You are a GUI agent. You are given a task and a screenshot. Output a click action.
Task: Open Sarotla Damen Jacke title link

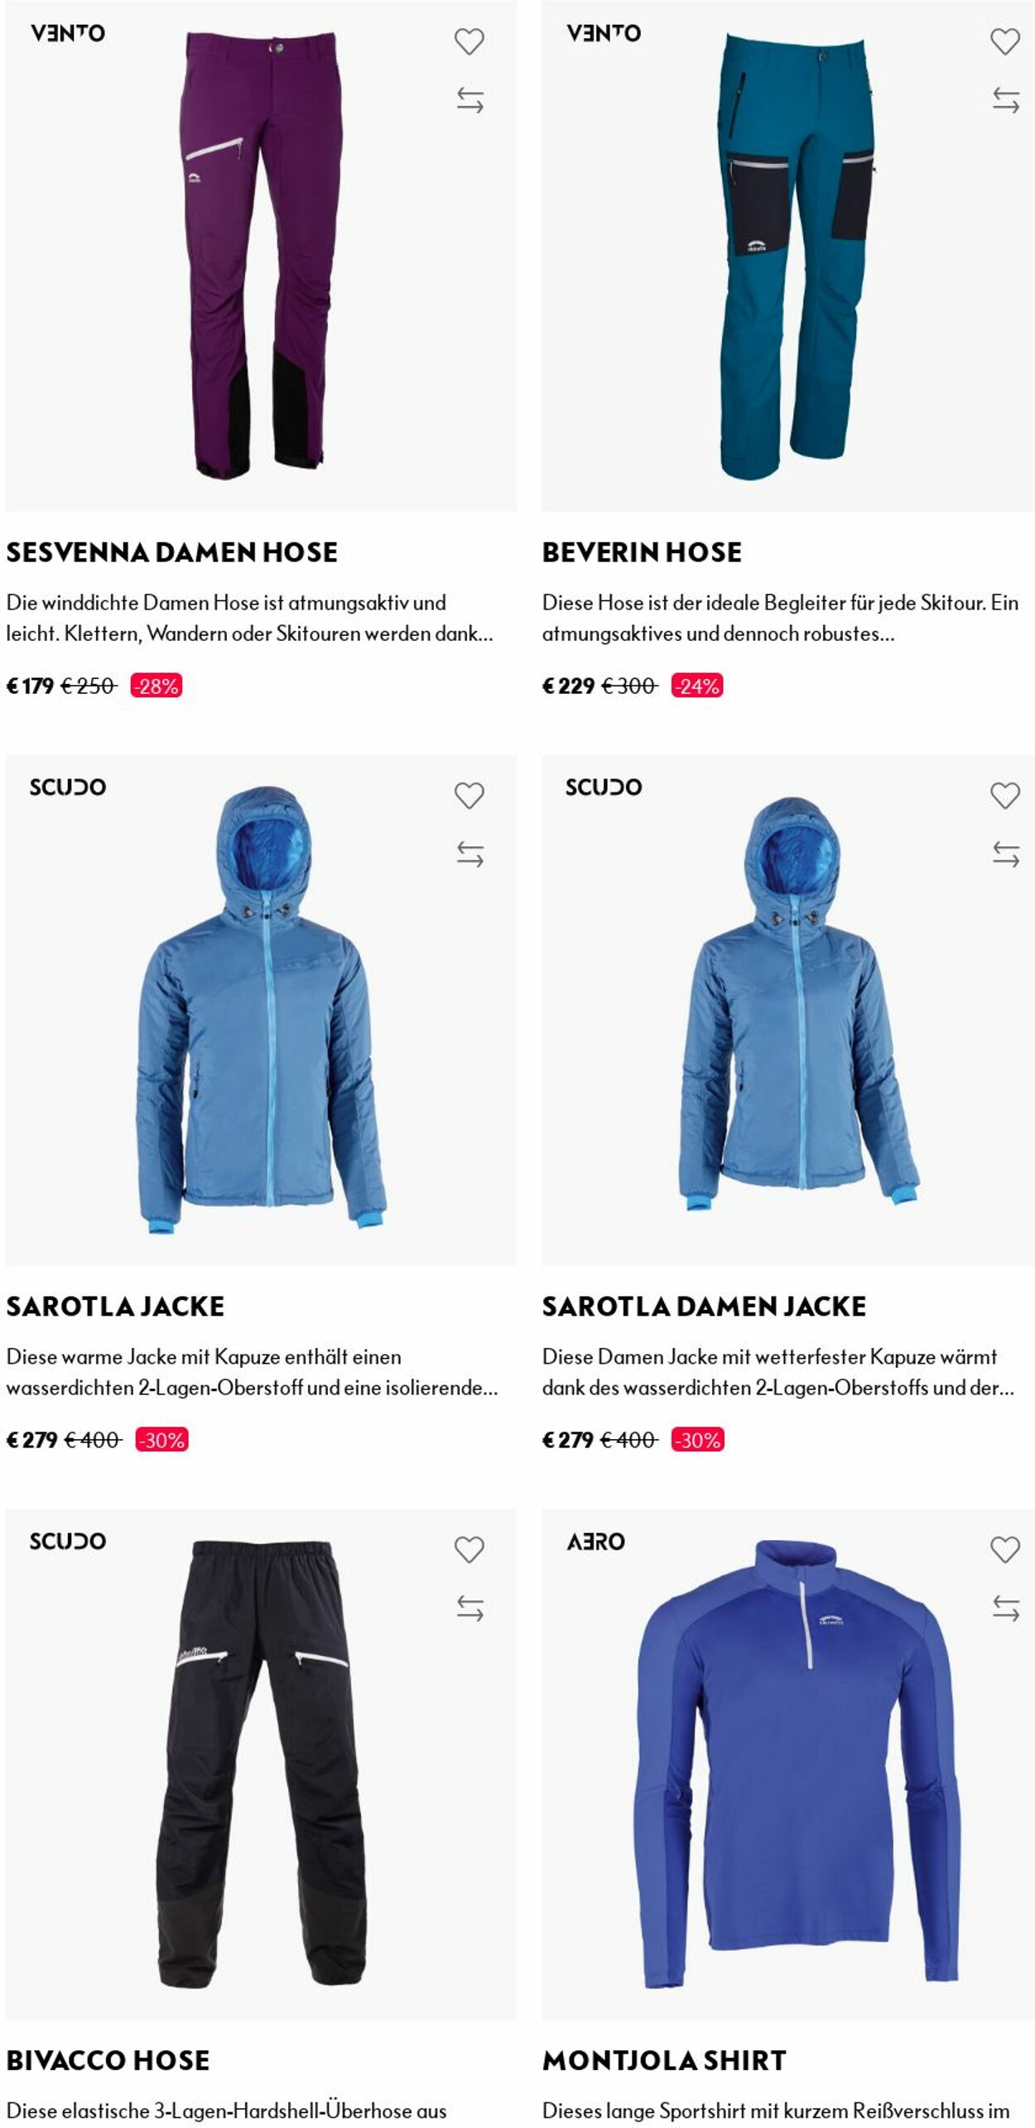pos(704,1307)
